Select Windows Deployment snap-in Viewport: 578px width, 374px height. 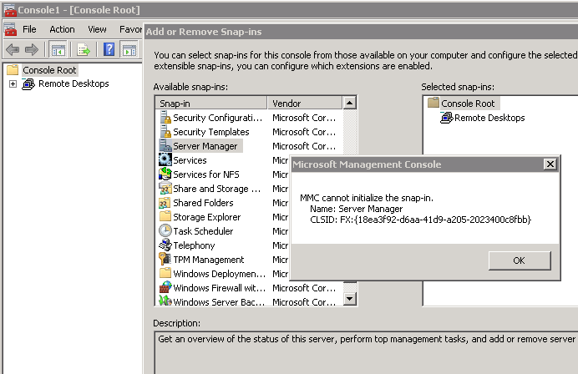(x=220, y=274)
